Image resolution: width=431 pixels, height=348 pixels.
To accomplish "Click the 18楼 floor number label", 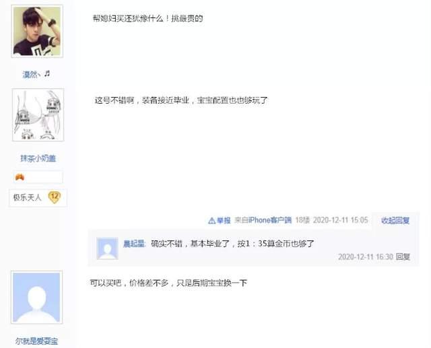I will (x=302, y=220).
